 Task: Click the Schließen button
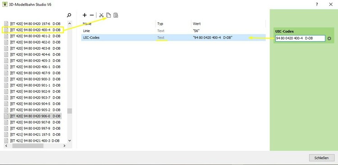pos(322,158)
